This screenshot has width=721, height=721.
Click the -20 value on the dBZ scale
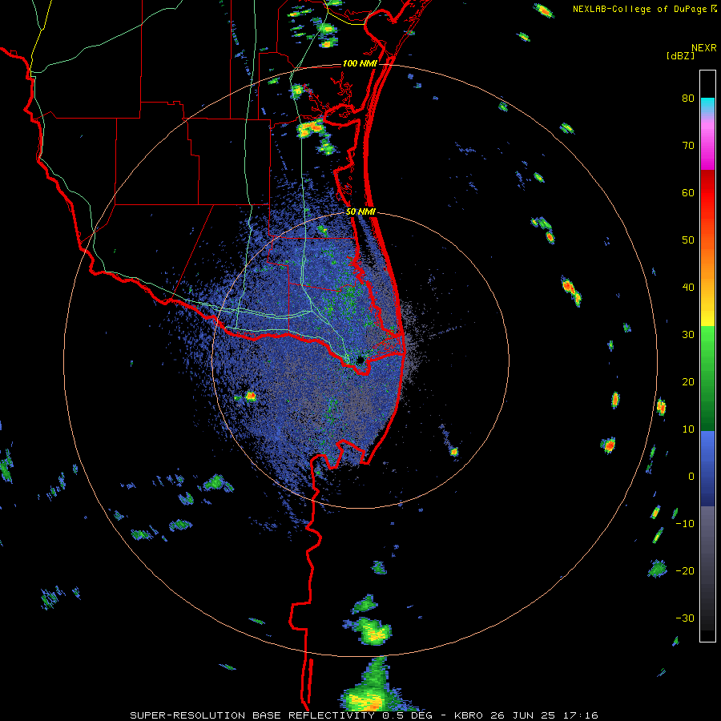coord(685,570)
